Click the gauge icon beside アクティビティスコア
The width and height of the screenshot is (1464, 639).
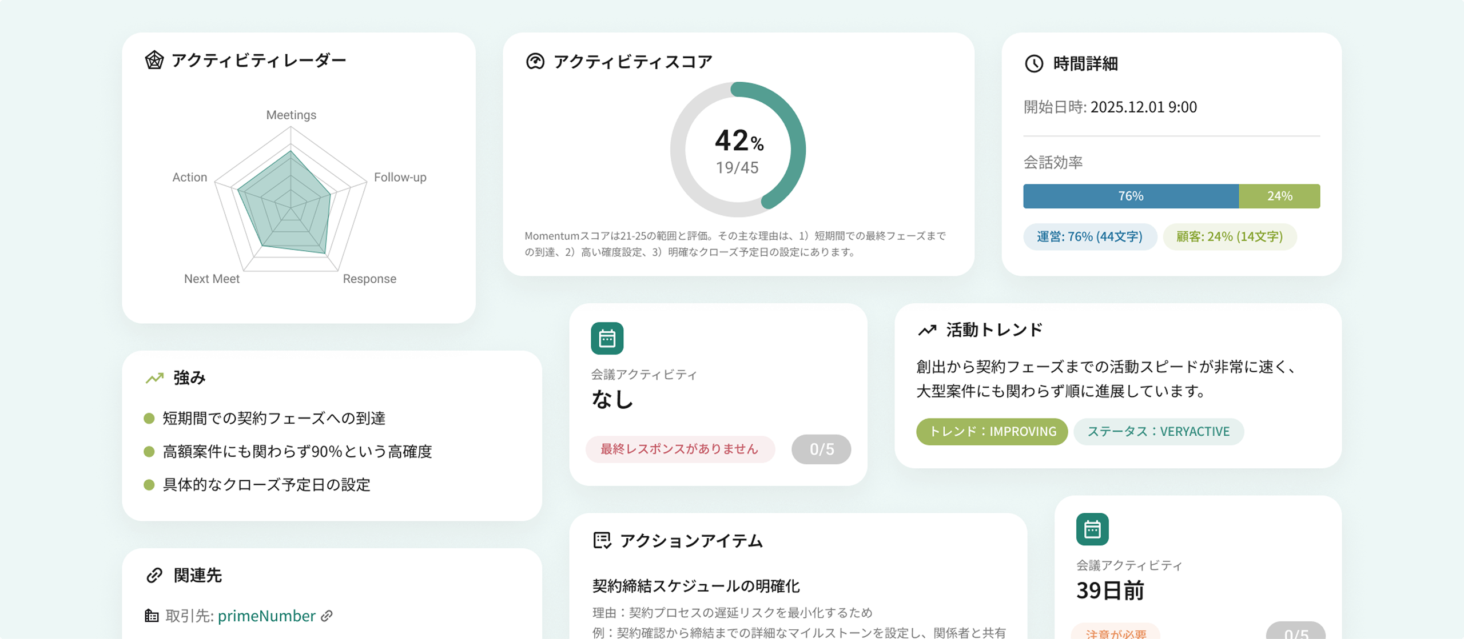point(535,61)
